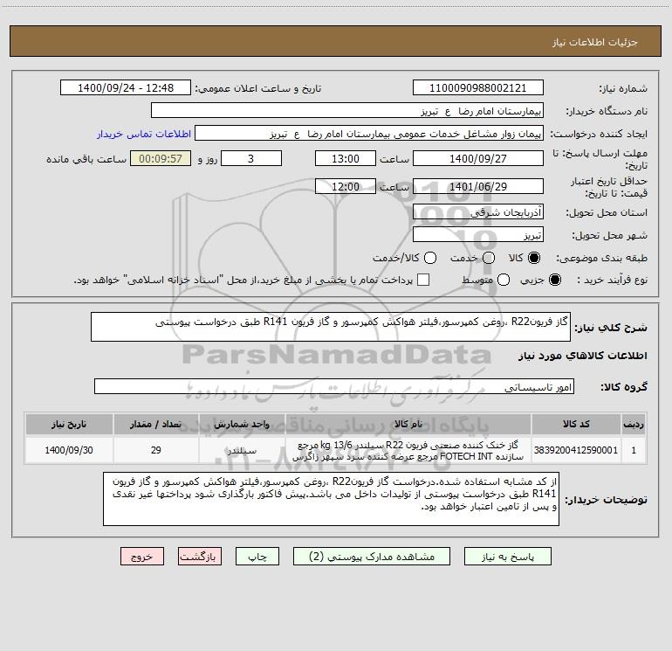The width and height of the screenshot is (672, 651).
Task: Click the پاسخ به نیاز button
Action: [507, 557]
